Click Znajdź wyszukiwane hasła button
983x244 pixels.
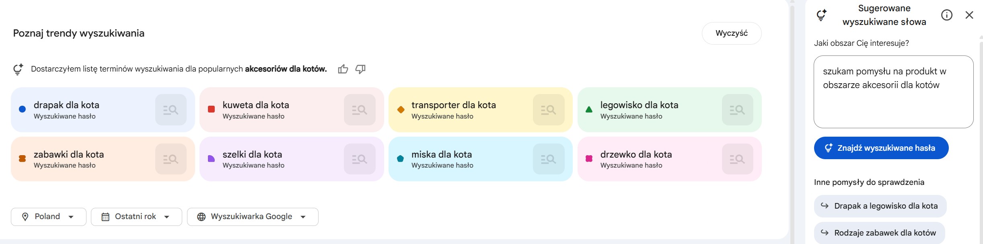point(881,148)
